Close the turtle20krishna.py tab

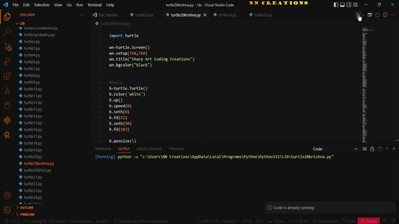(205, 15)
